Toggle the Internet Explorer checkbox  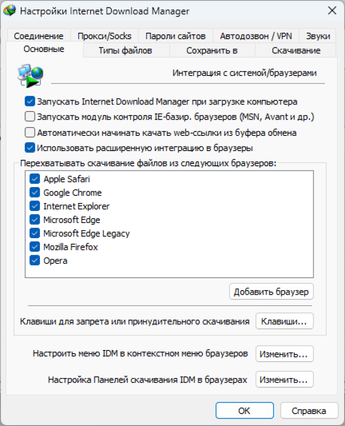click(x=35, y=206)
